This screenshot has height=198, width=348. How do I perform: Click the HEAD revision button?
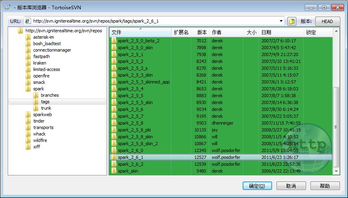tap(327, 21)
